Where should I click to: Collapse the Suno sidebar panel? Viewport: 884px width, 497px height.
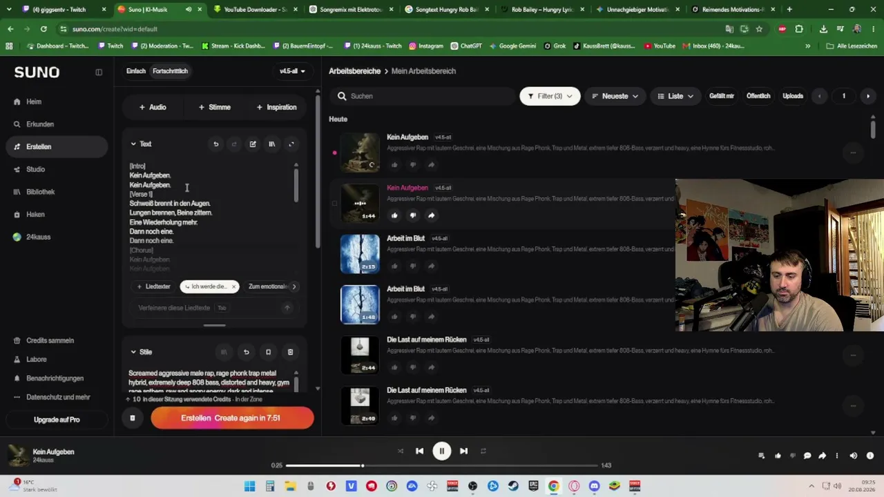pos(99,72)
